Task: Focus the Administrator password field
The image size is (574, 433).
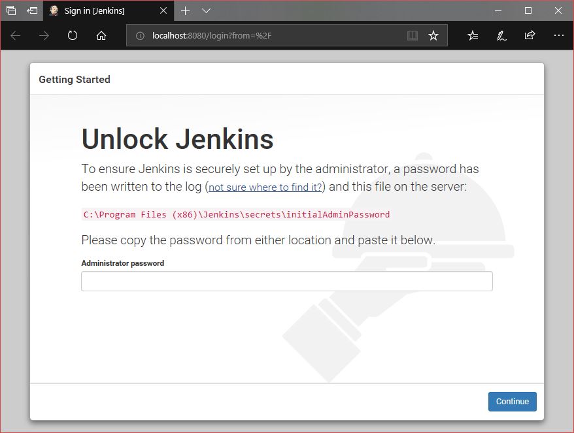Action: (x=286, y=281)
